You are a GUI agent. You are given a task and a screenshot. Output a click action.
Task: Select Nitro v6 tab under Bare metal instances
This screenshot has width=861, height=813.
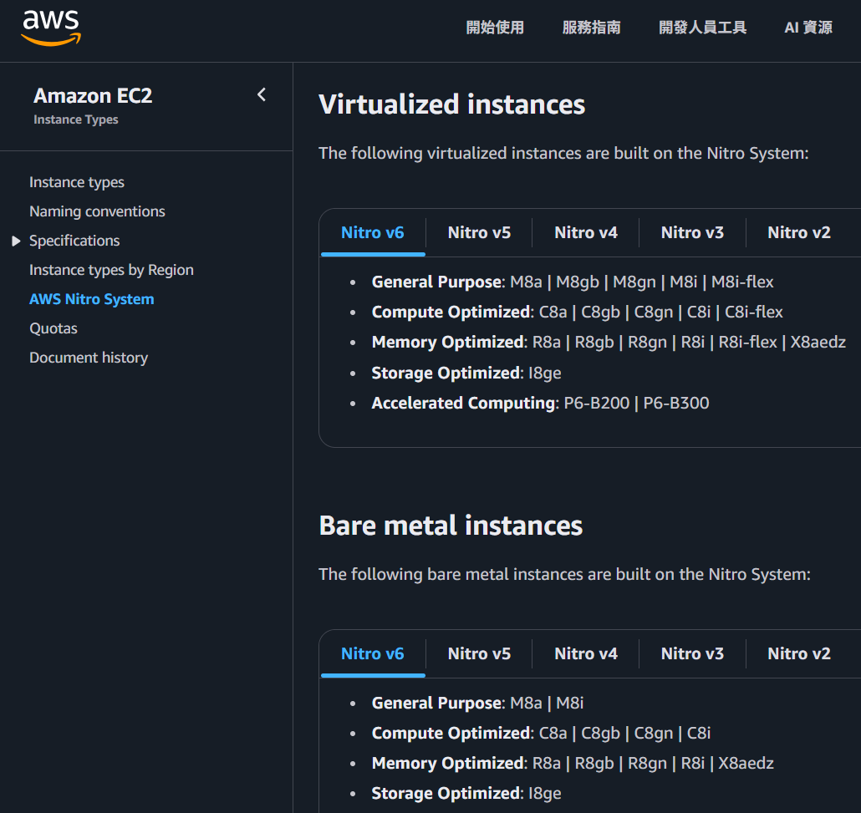tap(373, 653)
